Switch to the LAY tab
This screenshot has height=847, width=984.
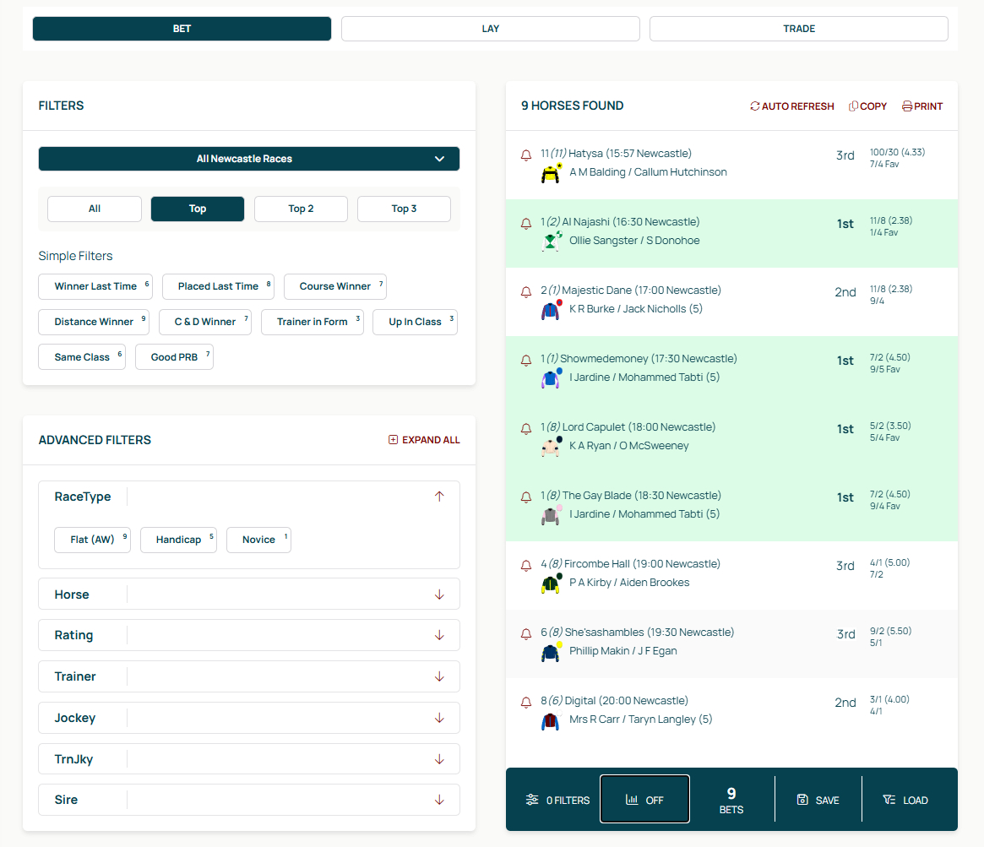tap(490, 28)
